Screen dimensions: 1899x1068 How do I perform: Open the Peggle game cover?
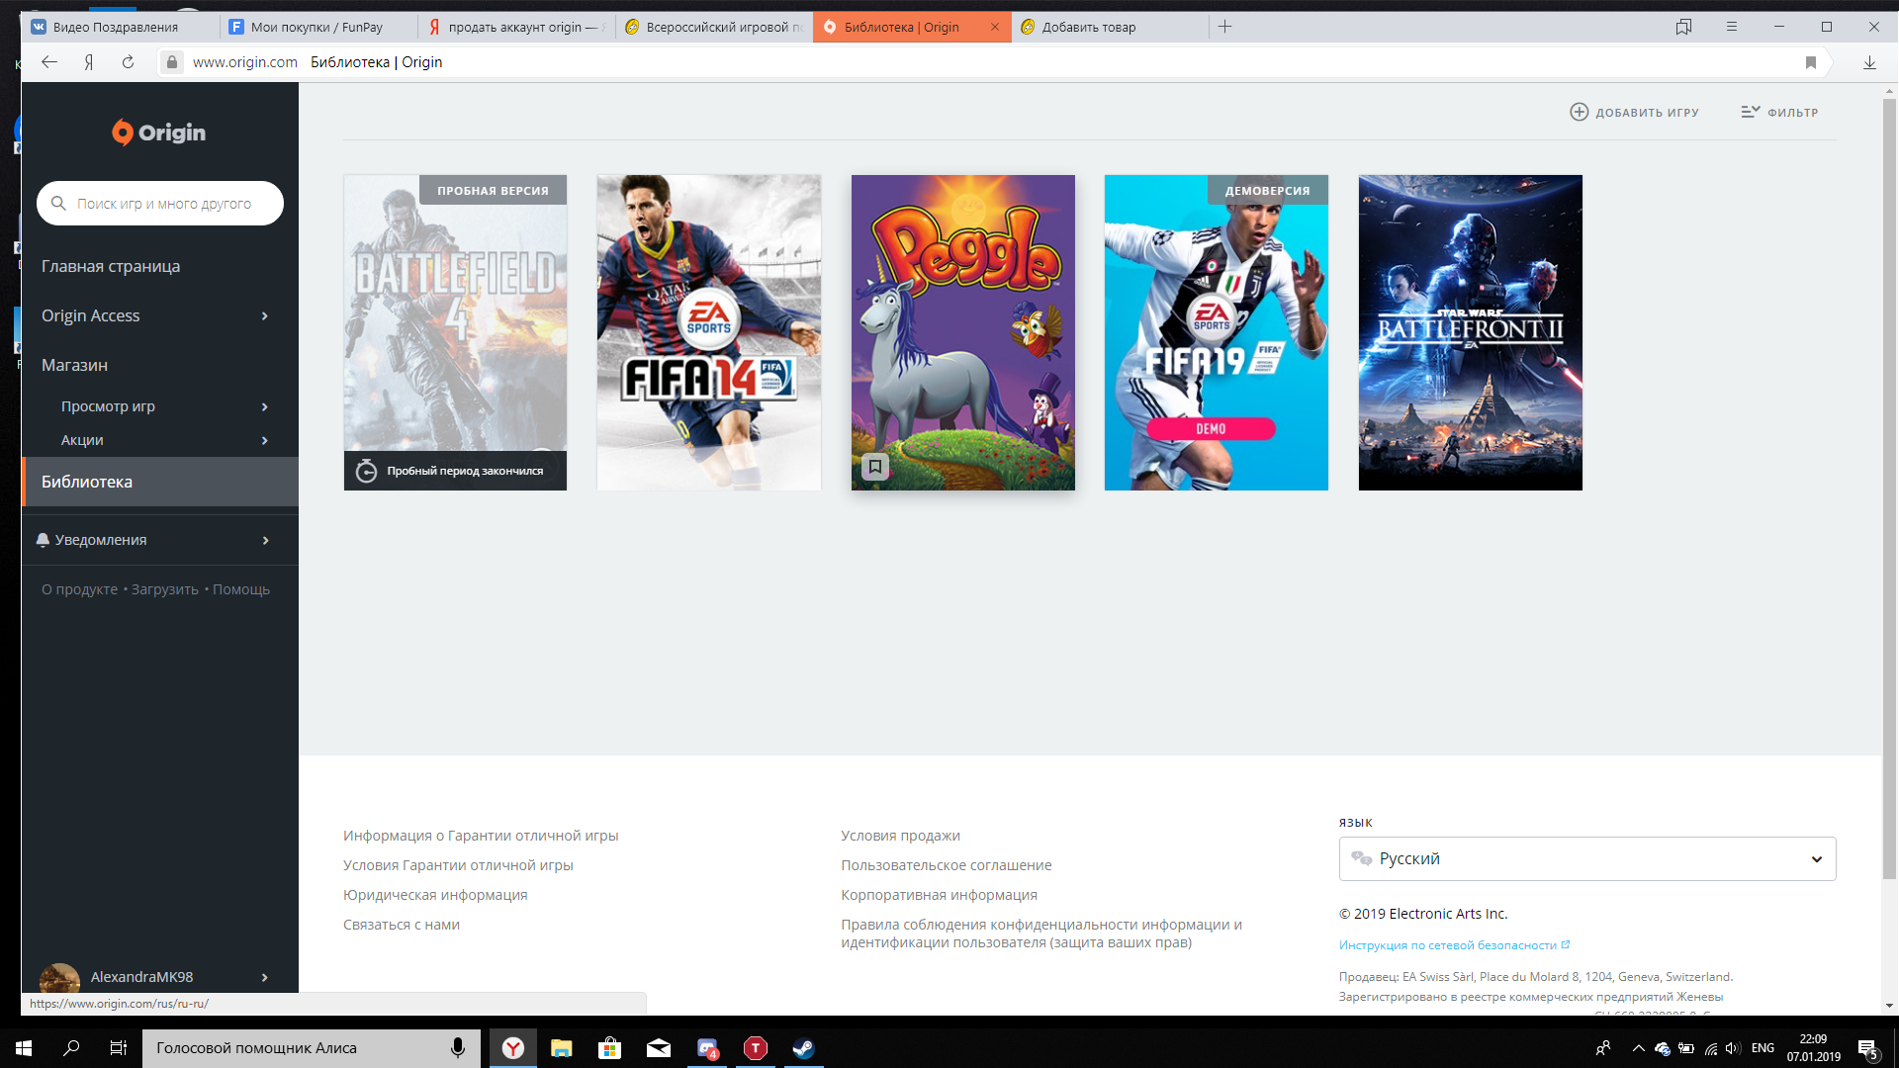[x=963, y=332]
